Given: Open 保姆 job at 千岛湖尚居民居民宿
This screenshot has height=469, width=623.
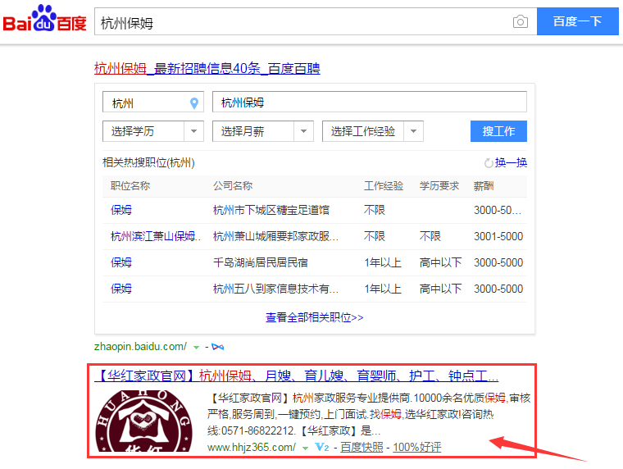Looking at the screenshot, I should coord(121,262).
